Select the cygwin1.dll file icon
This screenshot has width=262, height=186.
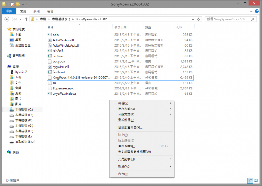pyautogui.click(x=49, y=67)
